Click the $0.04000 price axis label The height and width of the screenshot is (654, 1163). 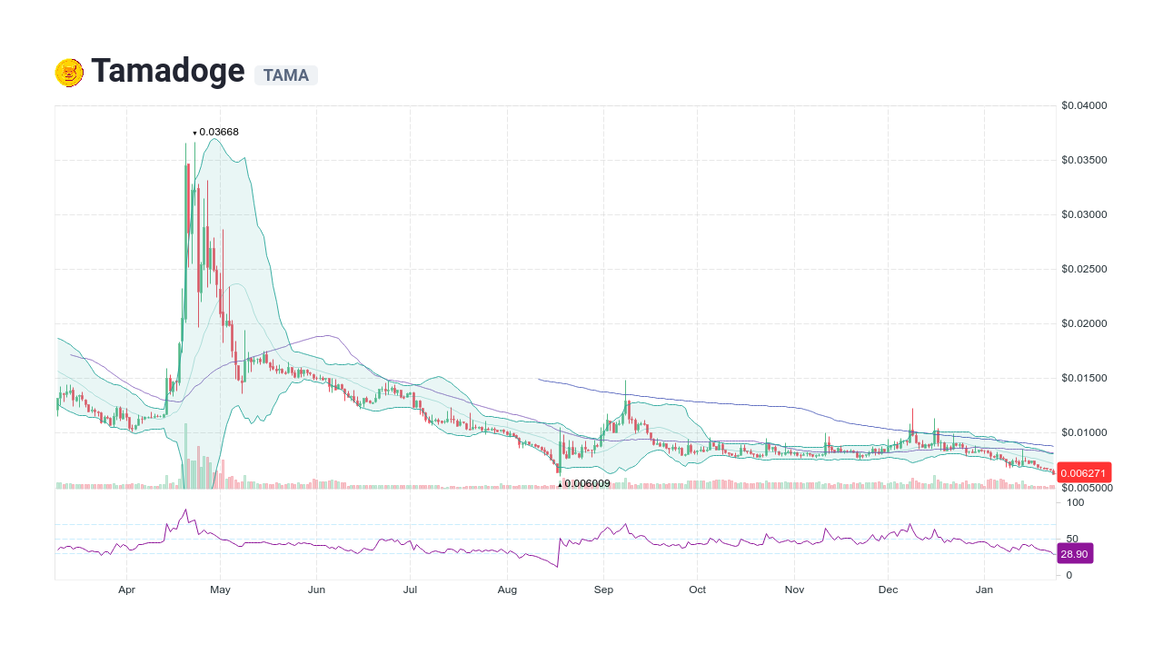pos(1084,105)
